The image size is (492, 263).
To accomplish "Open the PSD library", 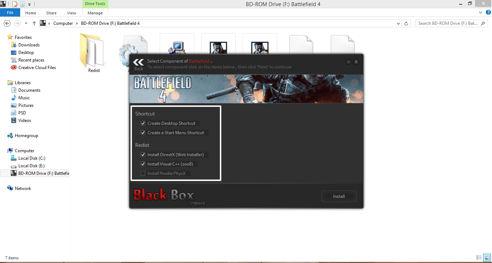I will (x=22, y=113).
